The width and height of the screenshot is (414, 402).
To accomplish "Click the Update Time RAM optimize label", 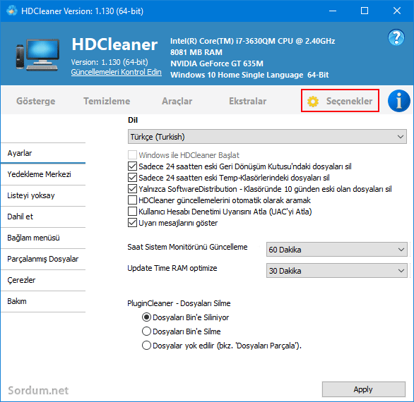I will click(x=172, y=268).
